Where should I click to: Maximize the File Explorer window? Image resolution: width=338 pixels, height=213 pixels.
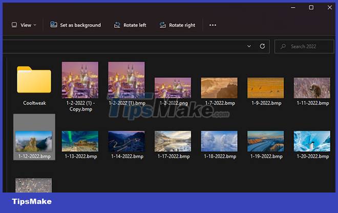coord(311,8)
